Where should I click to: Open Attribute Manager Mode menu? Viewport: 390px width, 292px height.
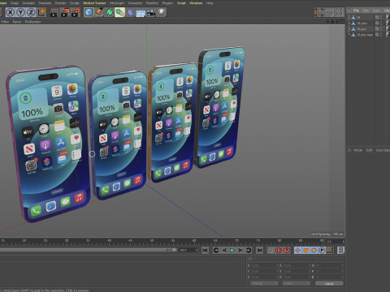(357, 150)
